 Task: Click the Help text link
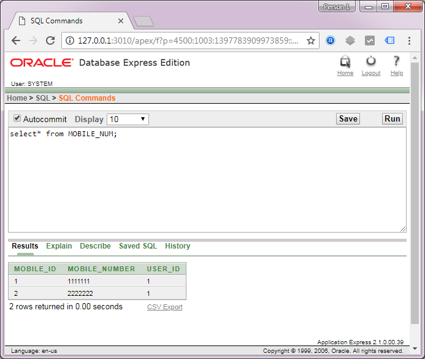[397, 73]
